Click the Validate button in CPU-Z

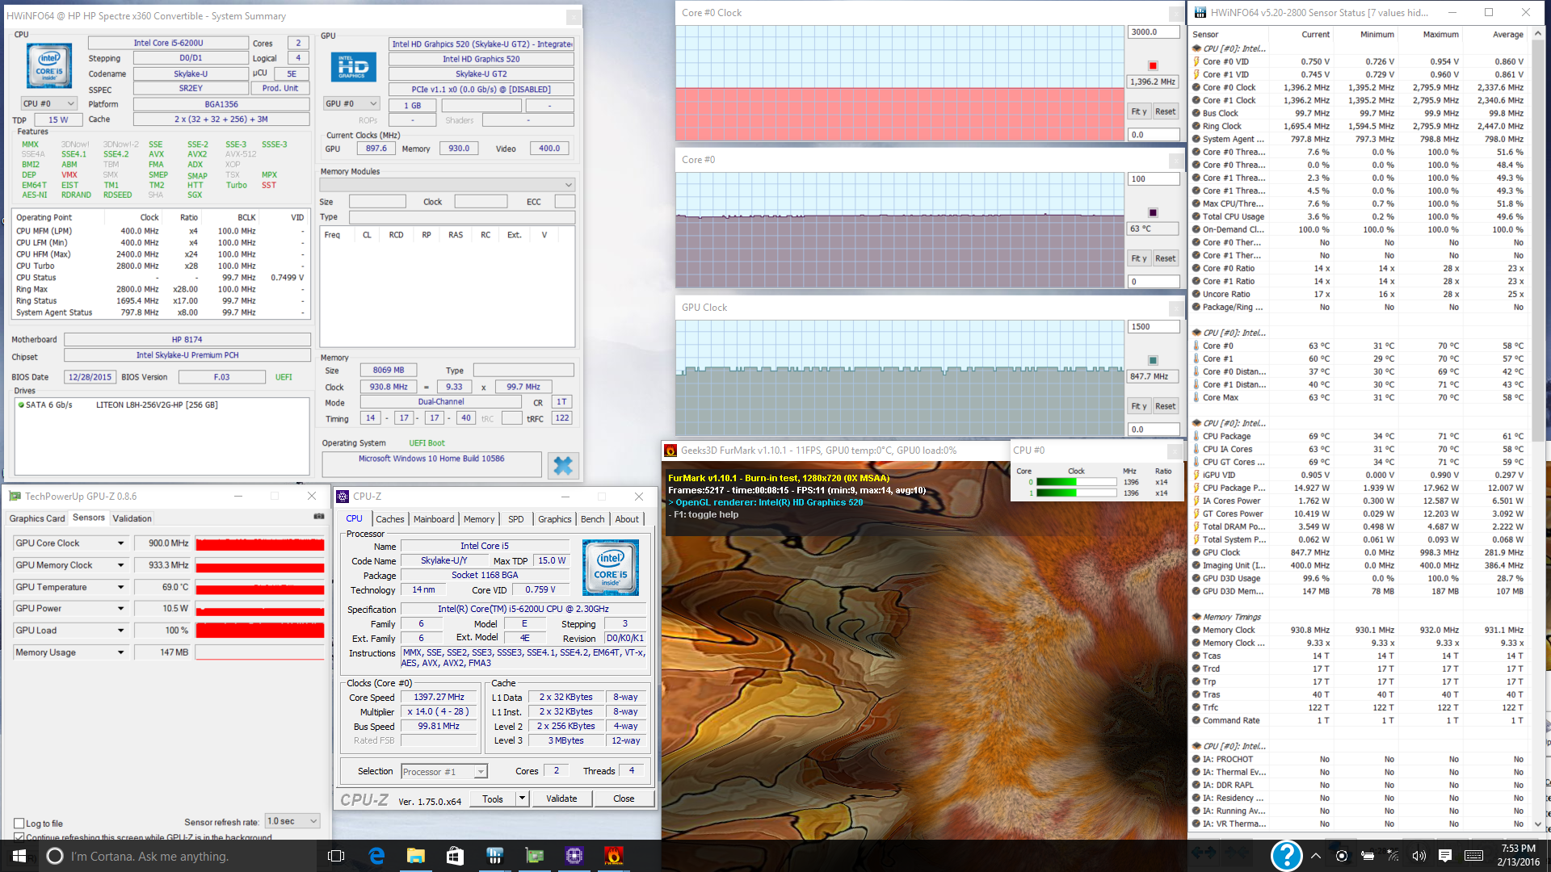tap(561, 799)
